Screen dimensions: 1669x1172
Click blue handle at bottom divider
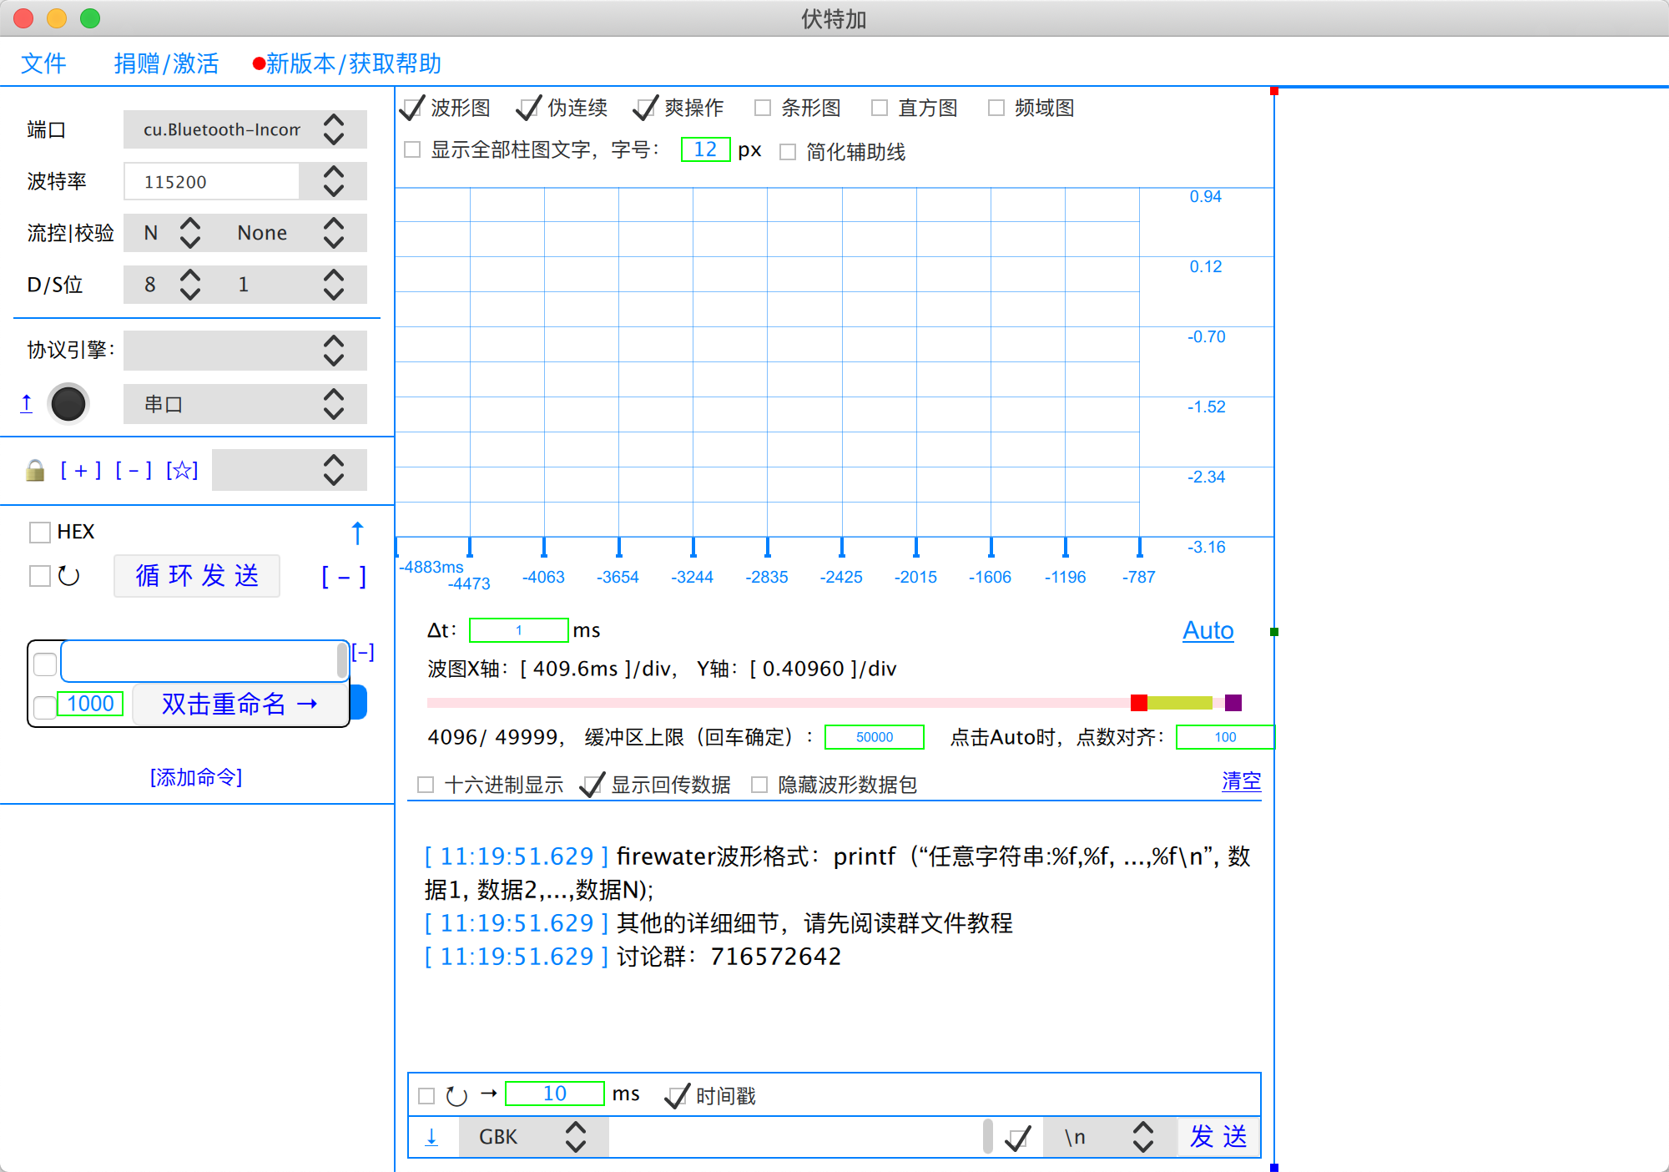coord(1274,1167)
